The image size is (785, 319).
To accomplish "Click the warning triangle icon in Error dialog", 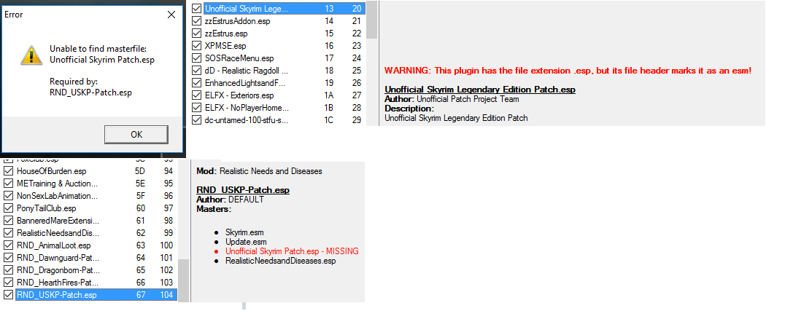I will pyautogui.click(x=31, y=55).
